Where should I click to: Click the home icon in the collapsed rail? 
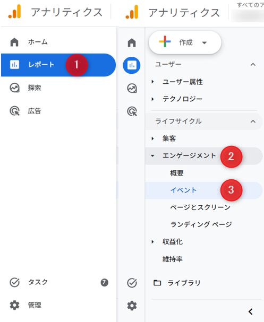tap(132, 42)
